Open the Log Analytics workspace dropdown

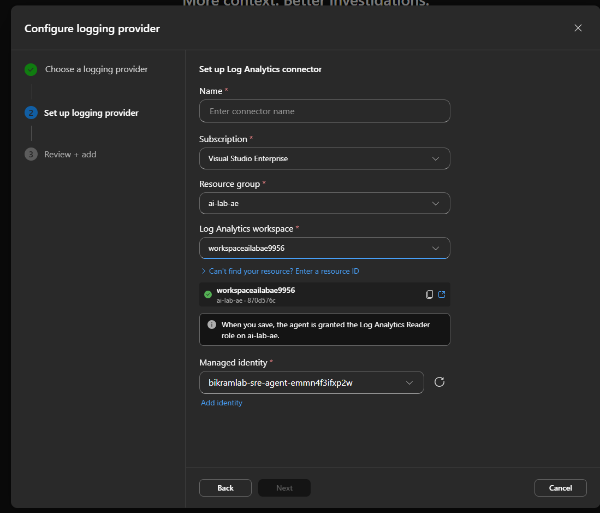click(324, 248)
